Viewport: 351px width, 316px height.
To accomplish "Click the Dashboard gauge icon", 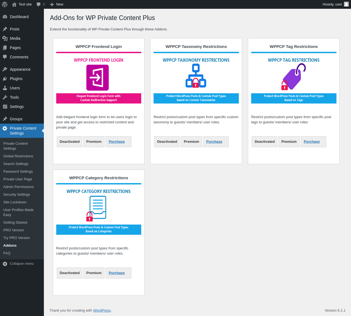I will 5,17.
